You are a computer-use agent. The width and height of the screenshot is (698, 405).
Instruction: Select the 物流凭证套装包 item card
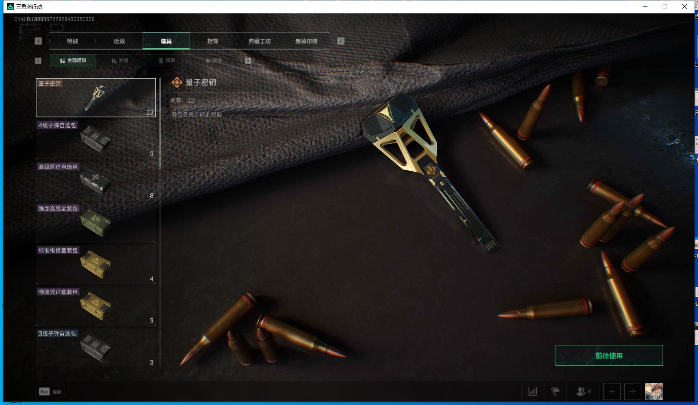[x=96, y=306]
